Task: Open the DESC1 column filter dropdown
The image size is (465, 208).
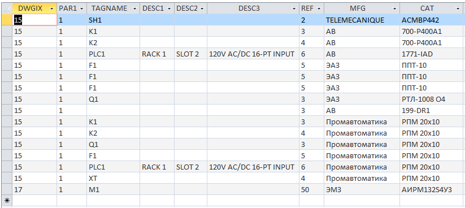Action: [x=169, y=9]
